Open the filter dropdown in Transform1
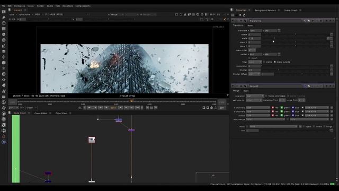 (x=255, y=62)
